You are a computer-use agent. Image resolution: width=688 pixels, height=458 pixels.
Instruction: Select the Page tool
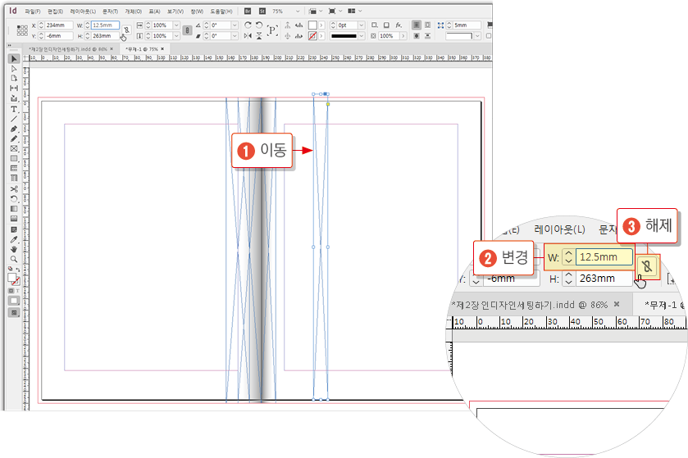tap(14, 79)
